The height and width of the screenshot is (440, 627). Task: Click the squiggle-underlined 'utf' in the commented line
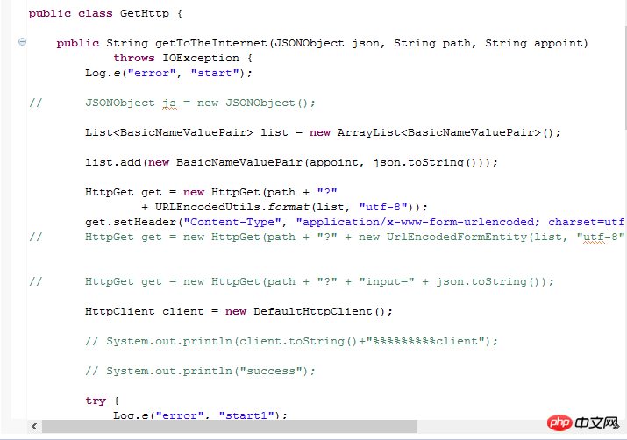coord(594,238)
